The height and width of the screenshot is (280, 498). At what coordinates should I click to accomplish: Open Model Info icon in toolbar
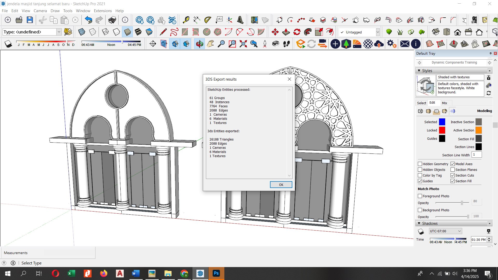pyautogui.click(x=125, y=20)
